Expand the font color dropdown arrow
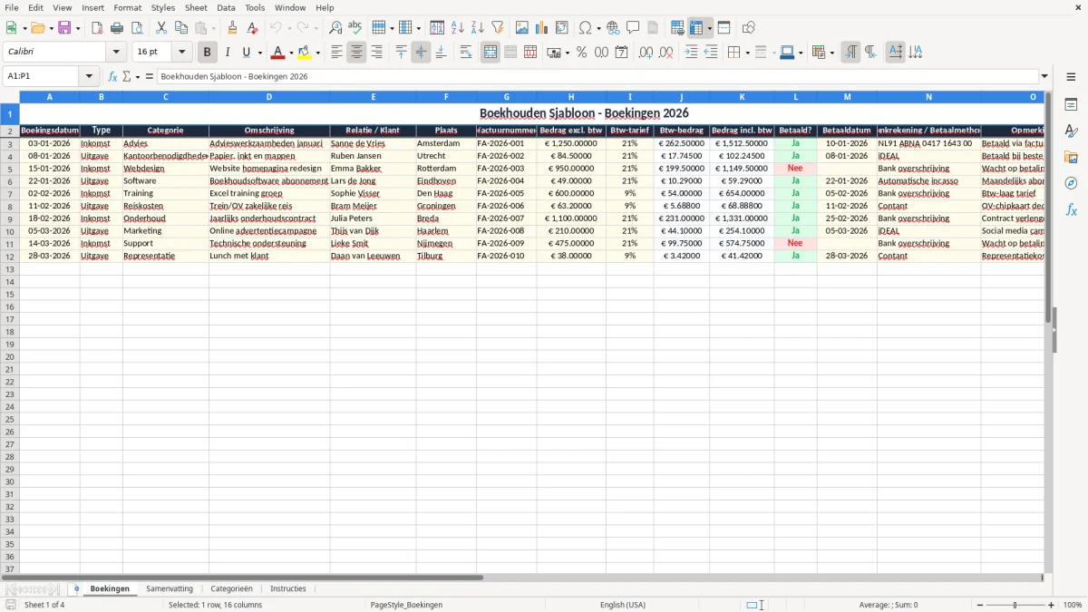 (x=290, y=53)
